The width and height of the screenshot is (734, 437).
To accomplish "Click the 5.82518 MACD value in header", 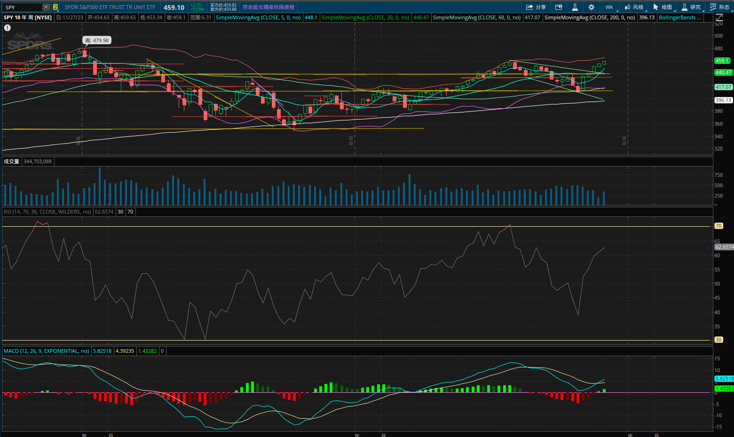I will [x=102, y=351].
